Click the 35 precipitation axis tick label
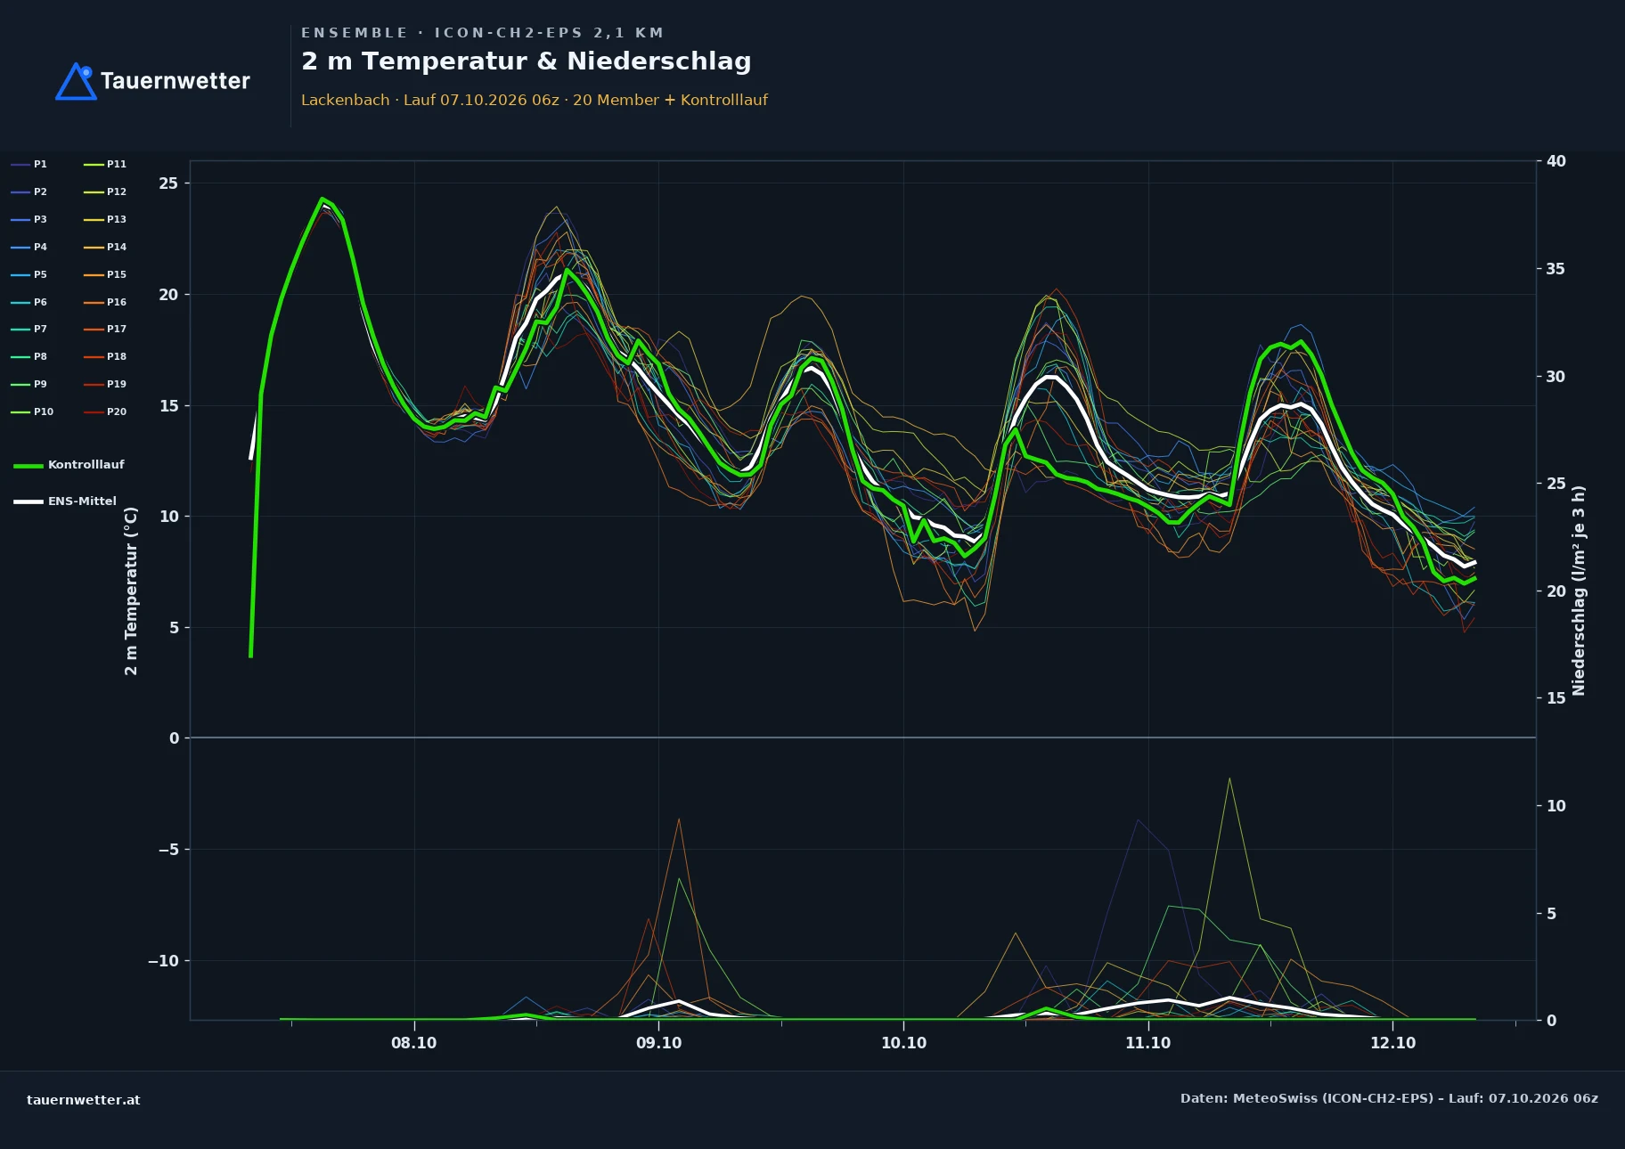 click(1556, 269)
